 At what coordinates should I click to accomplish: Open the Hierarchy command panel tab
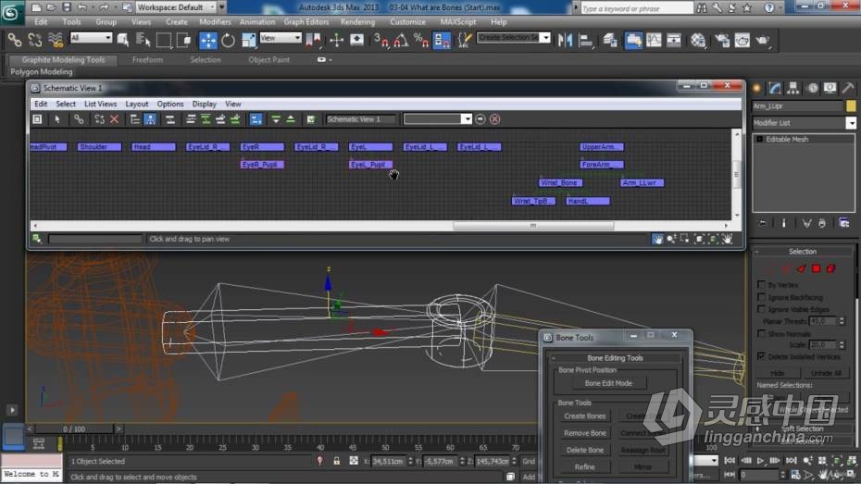pos(792,88)
